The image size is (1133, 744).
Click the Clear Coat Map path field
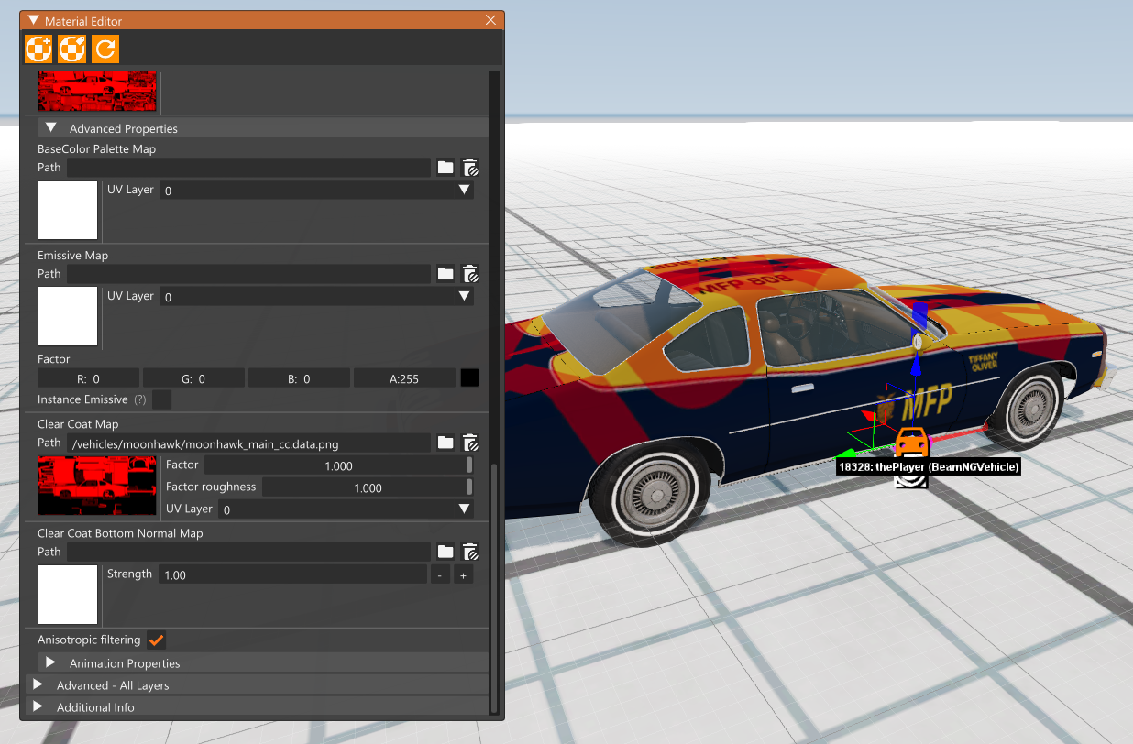coord(248,443)
